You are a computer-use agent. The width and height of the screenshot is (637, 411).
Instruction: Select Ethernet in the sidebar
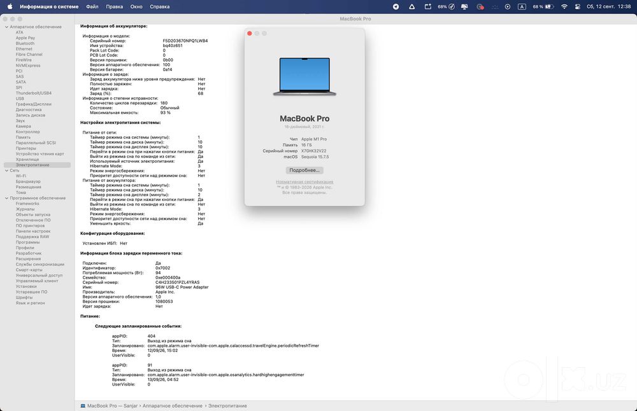[x=24, y=49]
